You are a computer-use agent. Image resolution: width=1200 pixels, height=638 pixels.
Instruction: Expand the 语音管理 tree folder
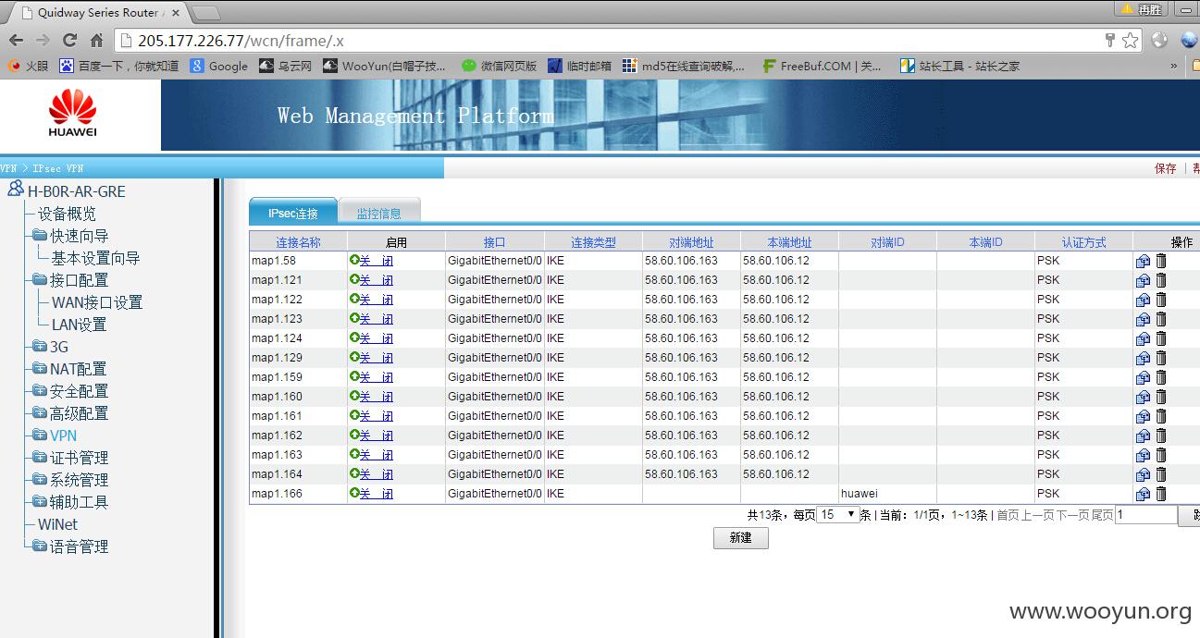point(70,546)
